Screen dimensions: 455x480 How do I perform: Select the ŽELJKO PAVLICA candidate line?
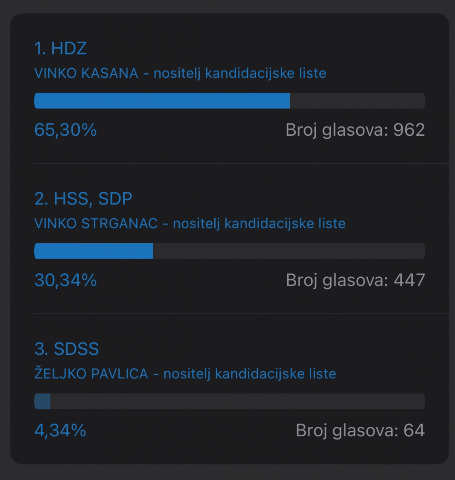185,374
